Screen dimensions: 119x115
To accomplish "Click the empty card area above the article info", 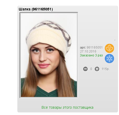I will point(97,28).
